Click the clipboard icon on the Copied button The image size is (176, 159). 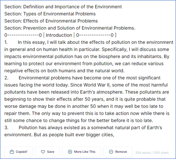pos(12,152)
